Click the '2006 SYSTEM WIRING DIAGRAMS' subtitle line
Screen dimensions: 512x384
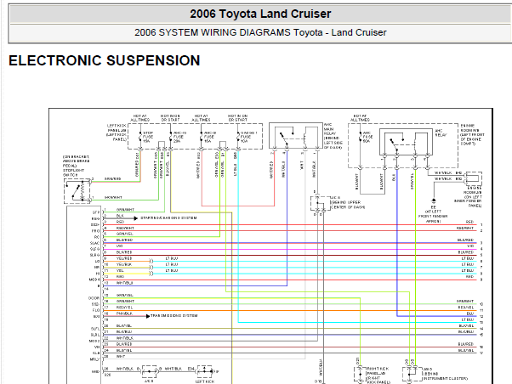(x=260, y=32)
